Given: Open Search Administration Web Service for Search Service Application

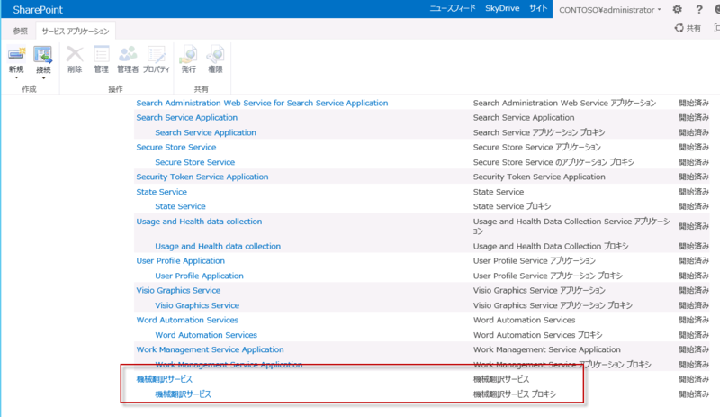Looking at the screenshot, I should 262,103.
